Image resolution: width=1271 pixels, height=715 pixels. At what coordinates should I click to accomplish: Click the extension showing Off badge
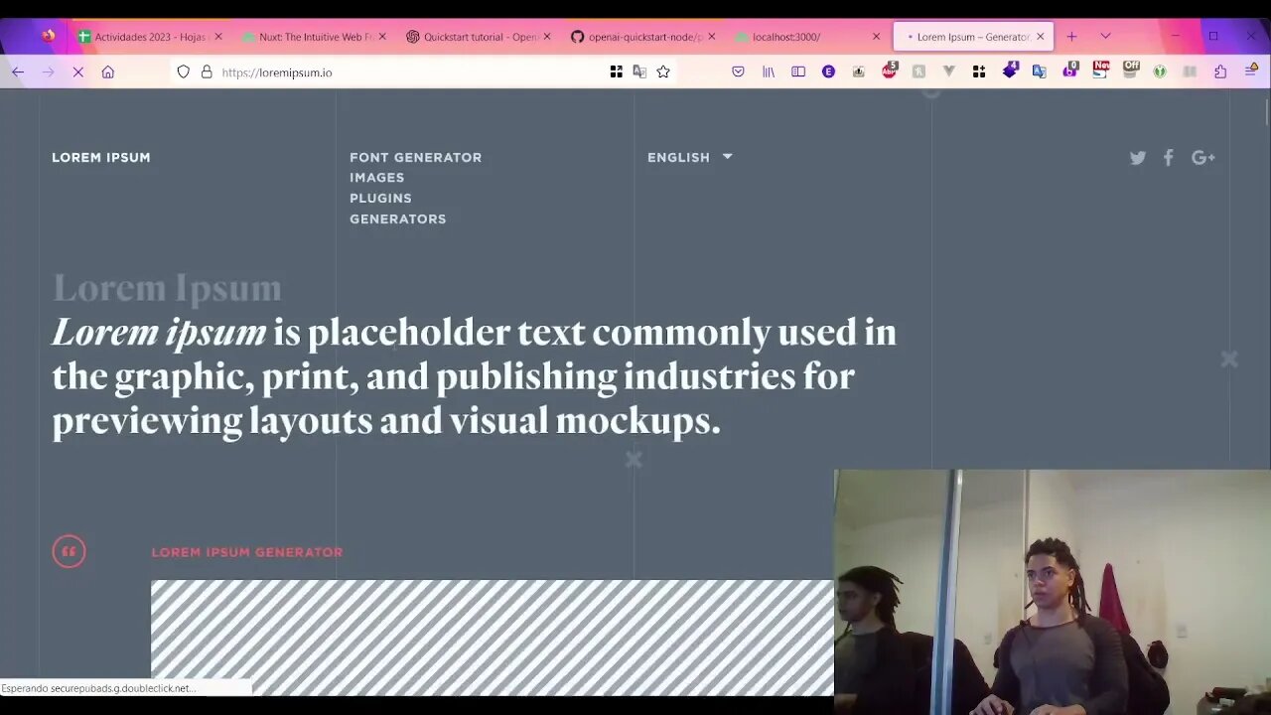pyautogui.click(x=1131, y=70)
